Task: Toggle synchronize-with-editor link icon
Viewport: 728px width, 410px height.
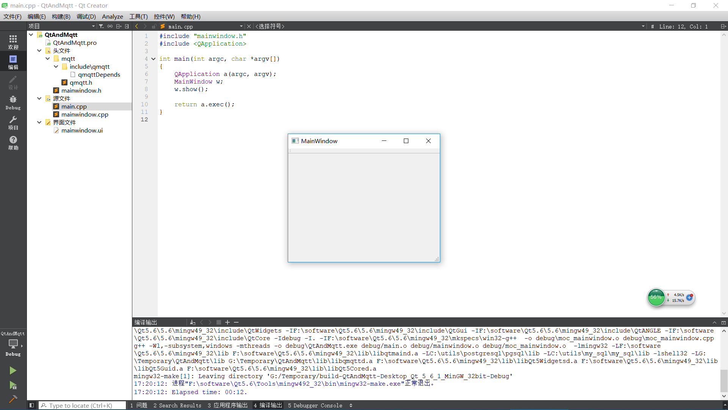Action: tap(110, 26)
